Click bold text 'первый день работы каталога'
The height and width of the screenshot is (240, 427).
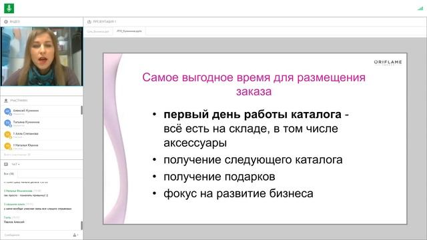[252, 115]
